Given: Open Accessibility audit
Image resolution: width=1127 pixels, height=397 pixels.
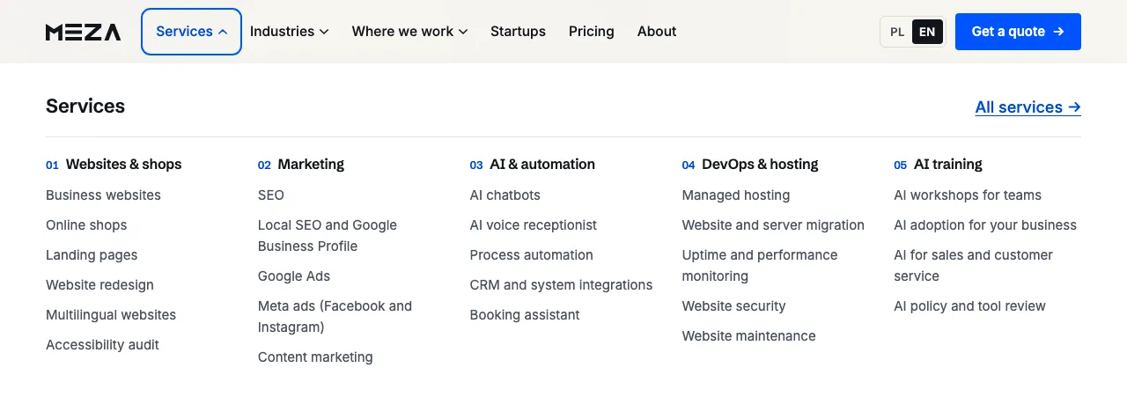Looking at the screenshot, I should coord(102,345).
